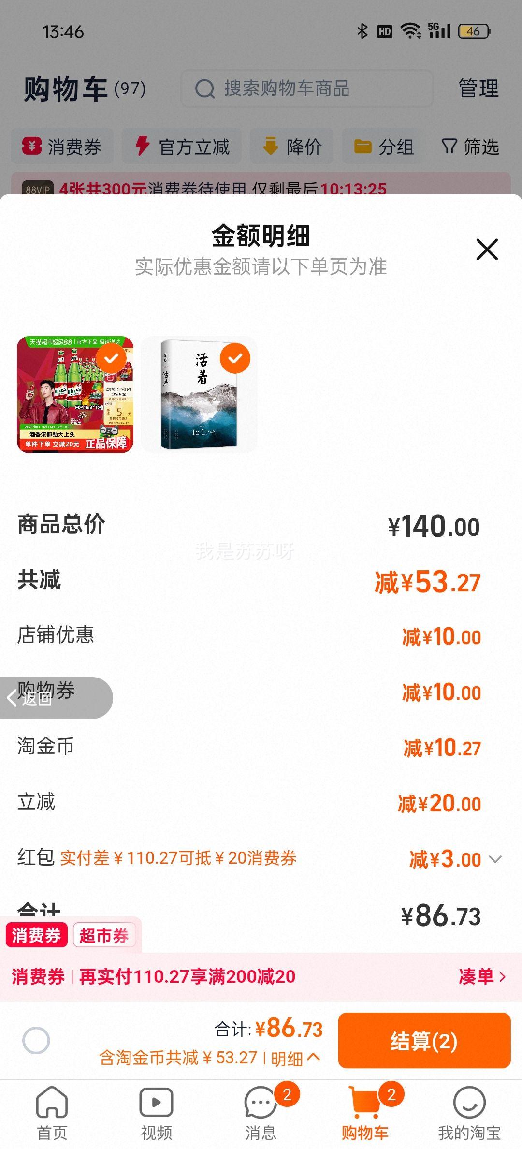Open 消息 messages chat icon
Viewport: 522px width, 1149px height.
click(x=260, y=1102)
